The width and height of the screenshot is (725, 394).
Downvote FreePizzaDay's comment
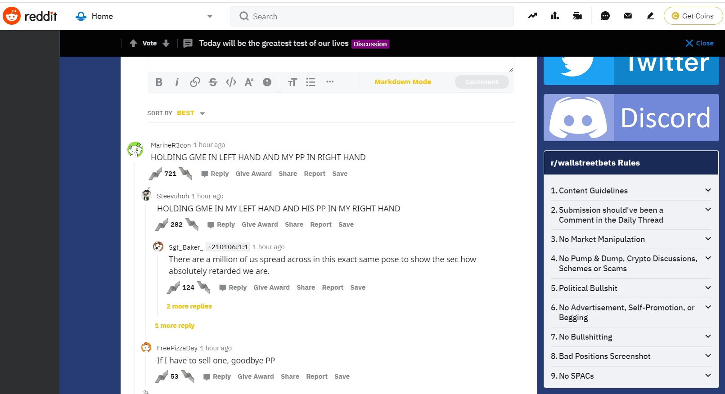[x=188, y=376]
